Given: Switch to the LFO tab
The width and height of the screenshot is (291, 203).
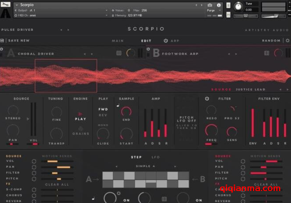Looking at the screenshot, I should 155,157.
